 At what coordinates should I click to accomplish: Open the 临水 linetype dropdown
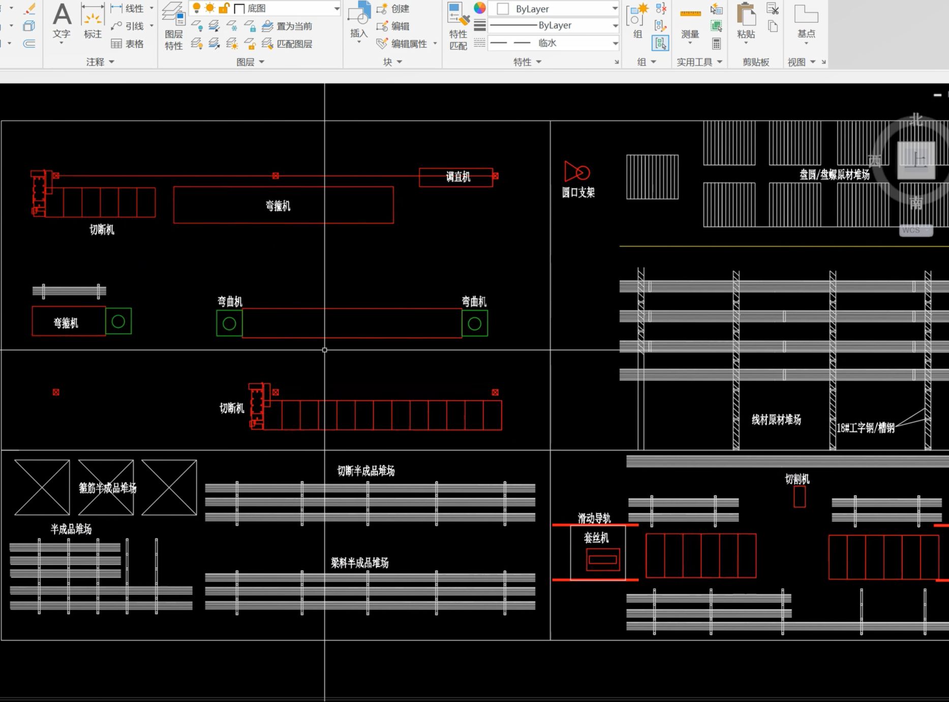(554, 43)
